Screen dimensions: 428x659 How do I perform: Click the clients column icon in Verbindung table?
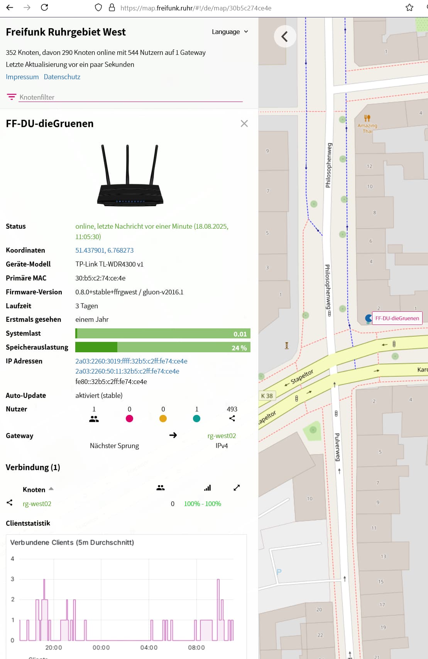(161, 488)
